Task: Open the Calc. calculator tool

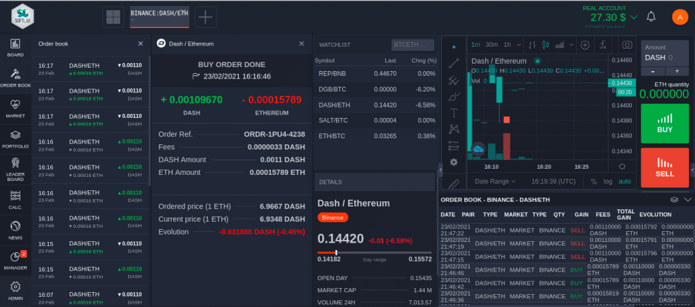Action: click(15, 199)
